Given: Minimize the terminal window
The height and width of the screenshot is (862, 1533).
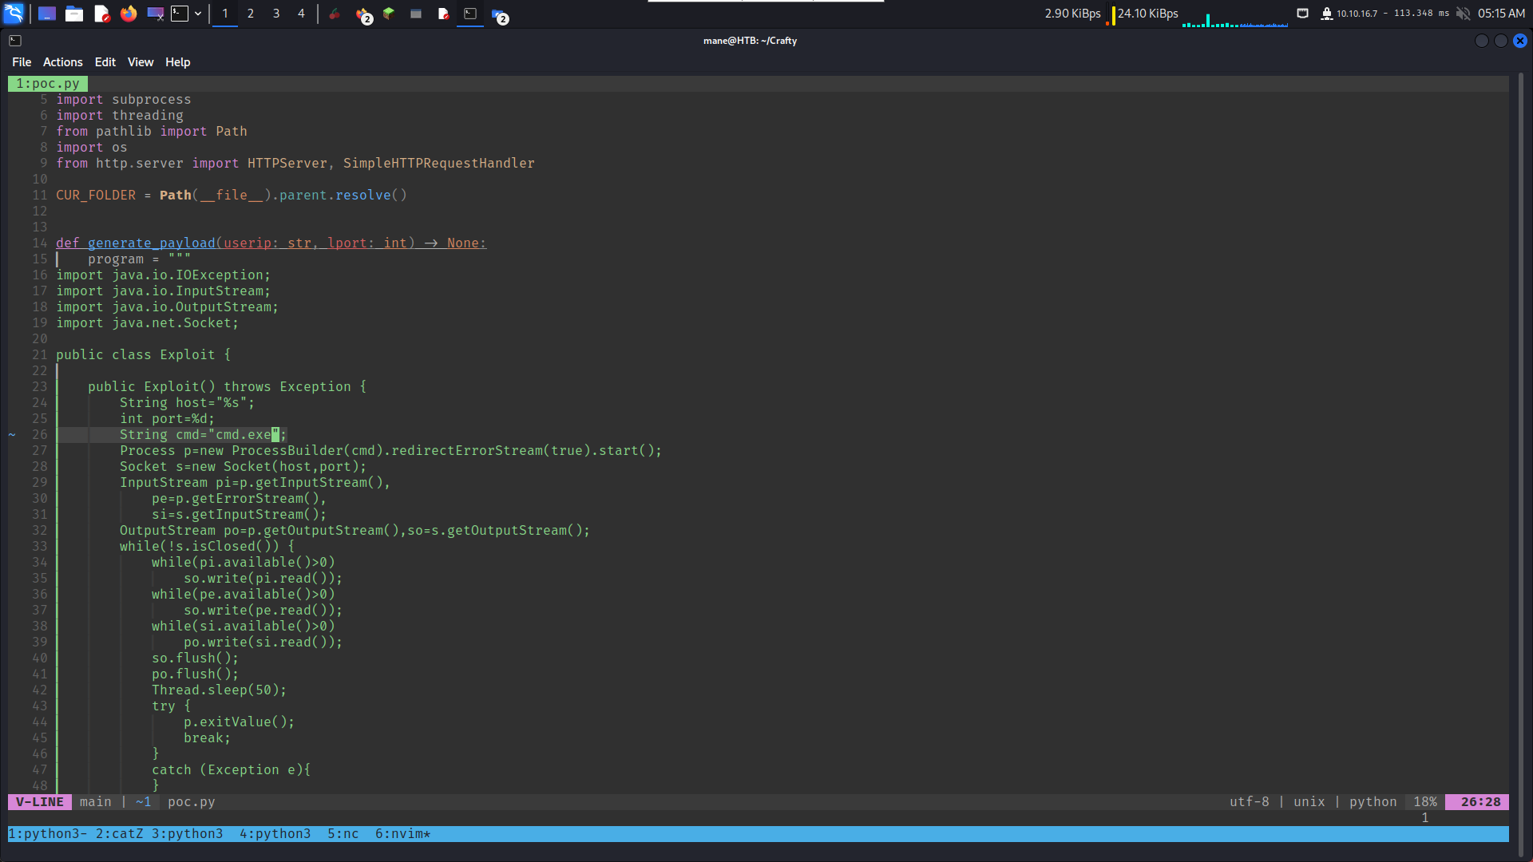Looking at the screenshot, I should 1481,41.
